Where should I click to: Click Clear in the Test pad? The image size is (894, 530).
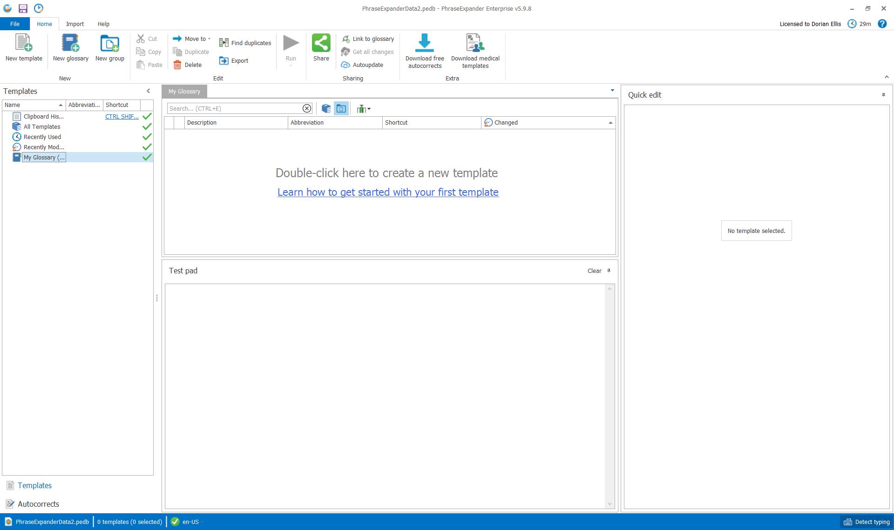click(x=594, y=271)
